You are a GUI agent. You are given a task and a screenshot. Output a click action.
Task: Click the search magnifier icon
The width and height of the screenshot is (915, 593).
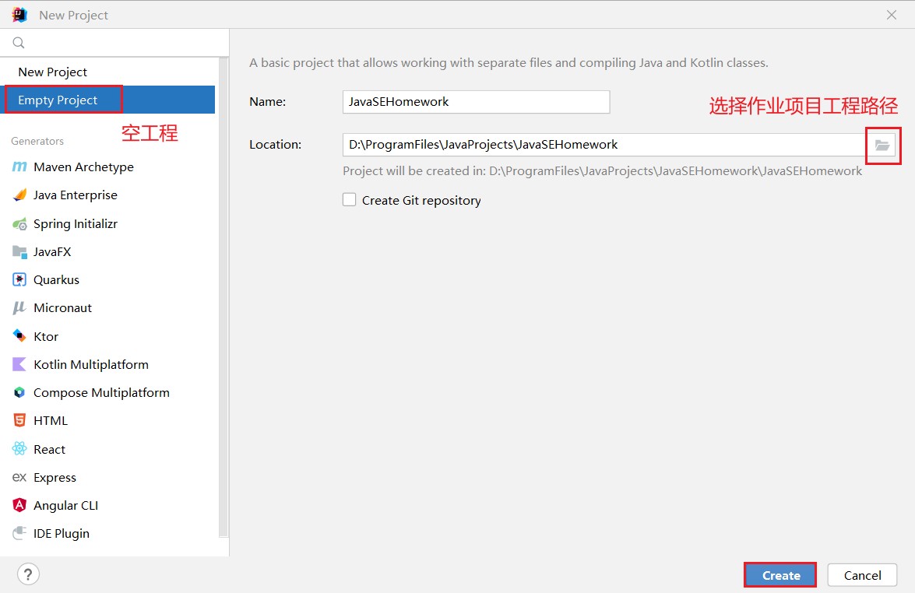click(x=19, y=43)
